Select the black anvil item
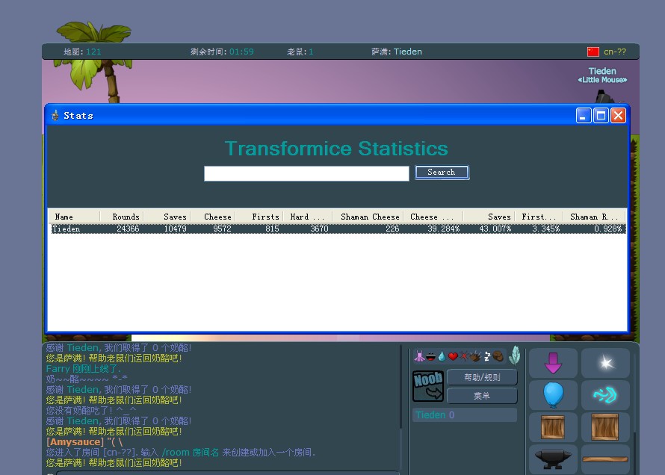Screen dimensions: 665x475 553,459
